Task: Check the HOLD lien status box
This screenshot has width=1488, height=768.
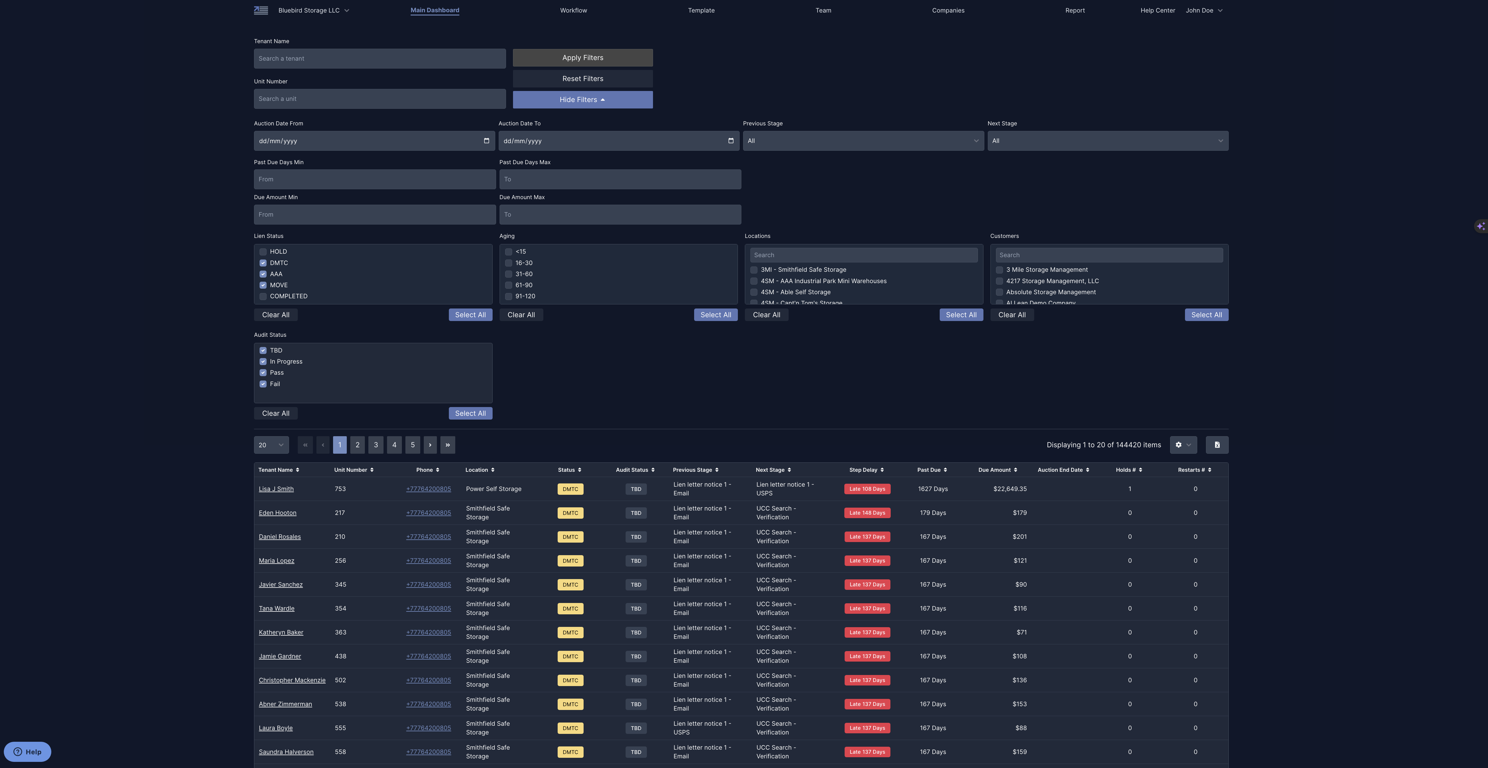Action: click(x=263, y=252)
